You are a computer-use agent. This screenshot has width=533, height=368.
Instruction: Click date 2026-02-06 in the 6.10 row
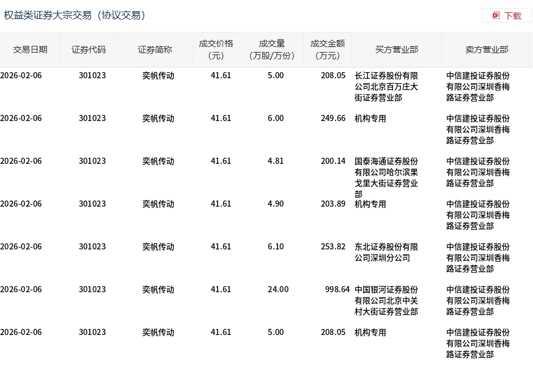(x=21, y=247)
